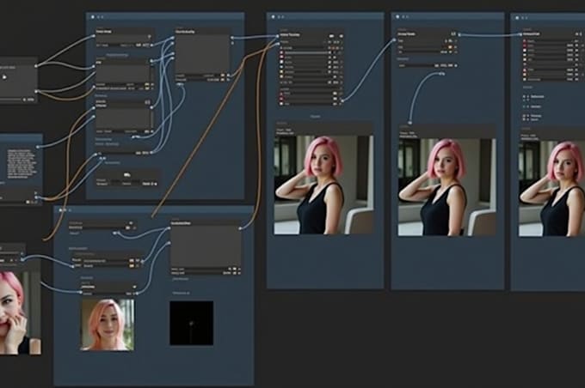Click the header dot of the bottom node group
585x388 pixels.
60,209
